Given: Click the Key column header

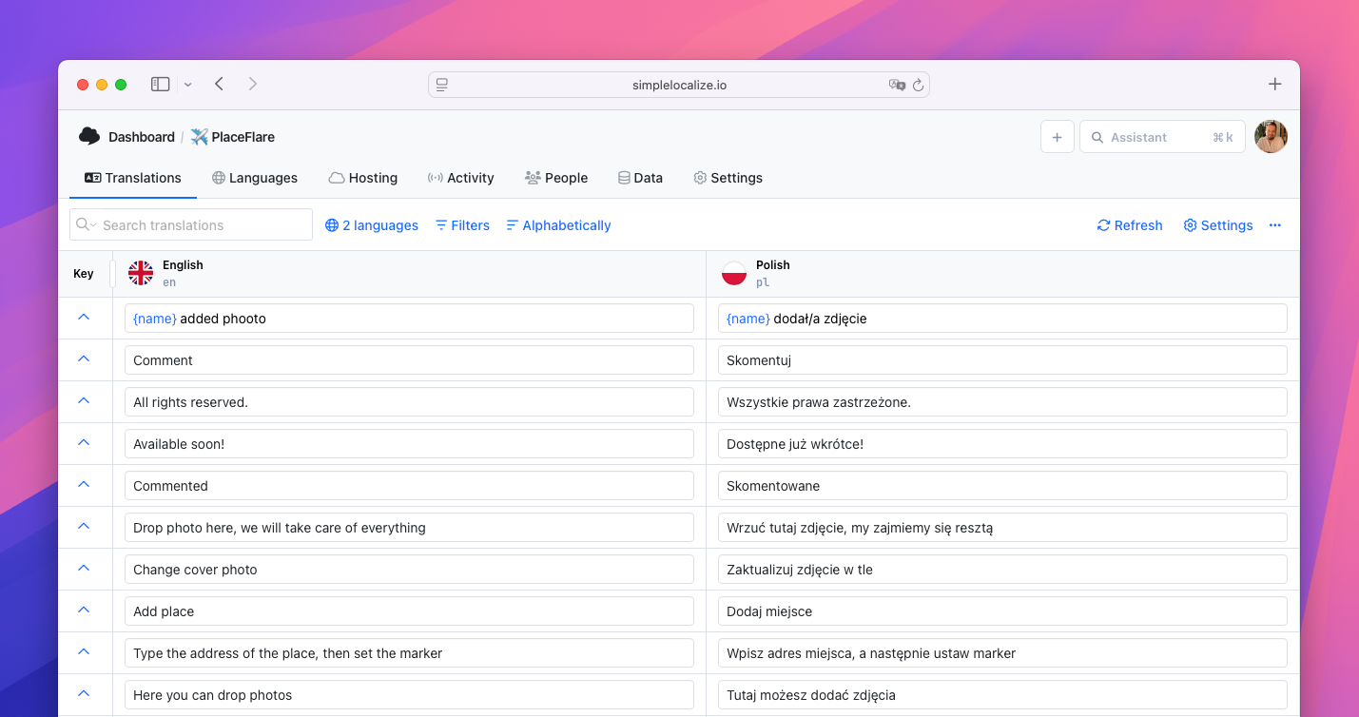Looking at the screenshot, I should click(84, 274).
